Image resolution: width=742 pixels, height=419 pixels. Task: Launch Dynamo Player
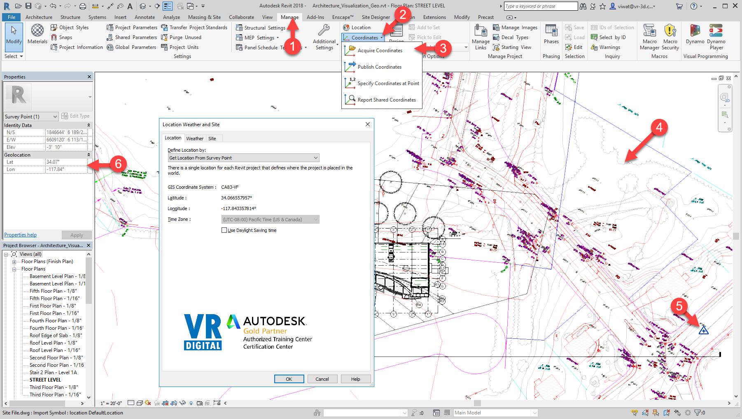(x=716, y=37)
